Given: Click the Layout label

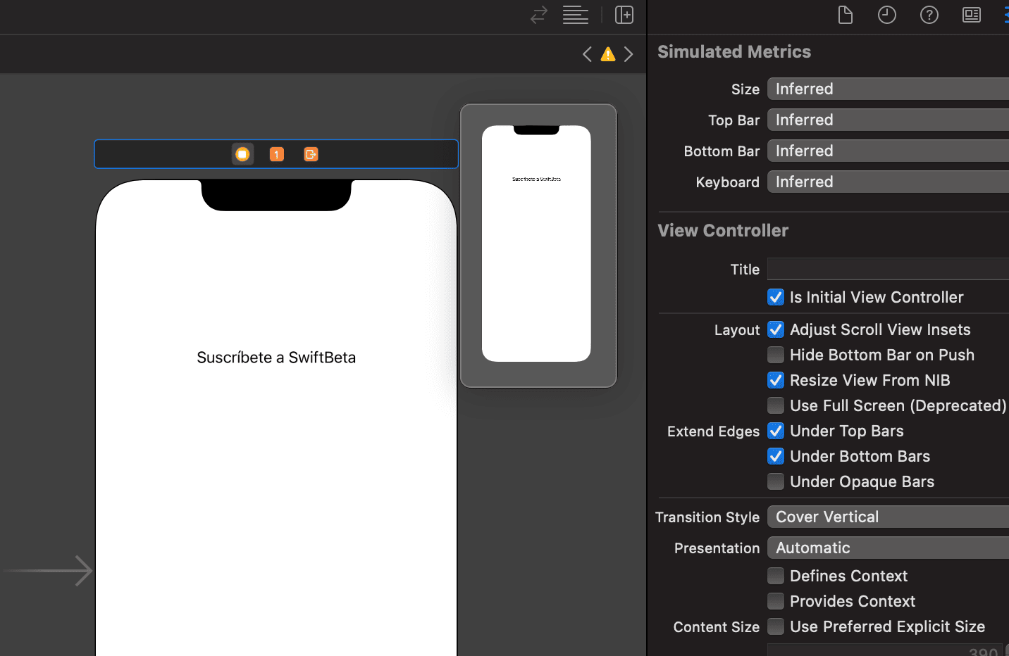Looking at the screenshot, I should (x=737, y=330).
